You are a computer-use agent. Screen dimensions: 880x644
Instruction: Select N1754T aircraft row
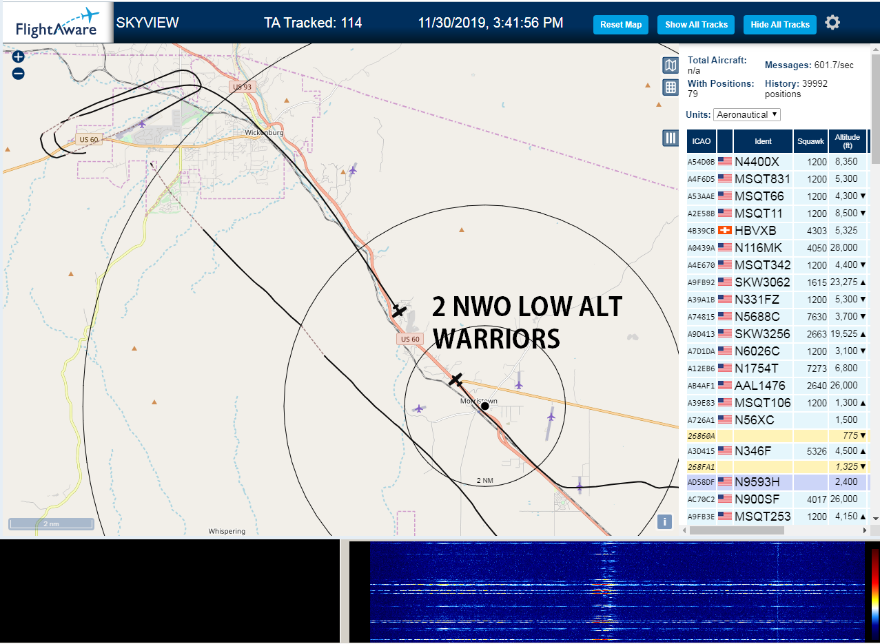777,368
